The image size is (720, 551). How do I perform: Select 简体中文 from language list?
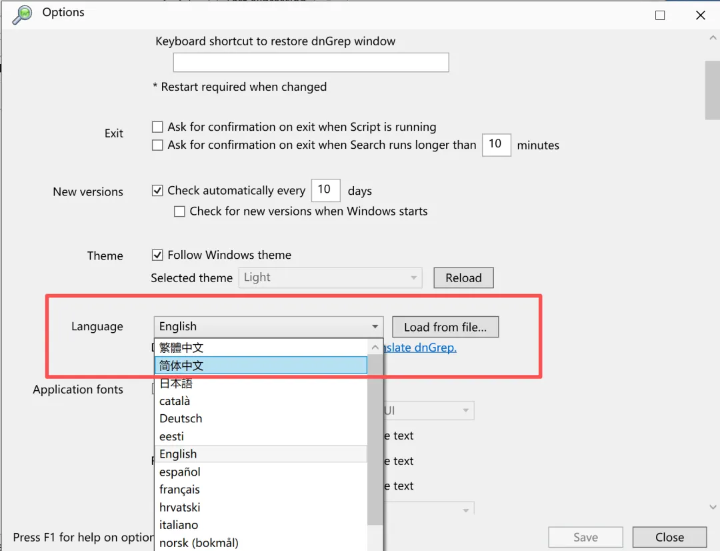(261, 366)
